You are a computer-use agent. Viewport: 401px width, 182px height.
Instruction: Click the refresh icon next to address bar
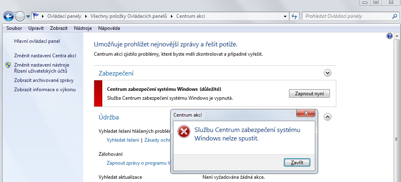[294, 16]
